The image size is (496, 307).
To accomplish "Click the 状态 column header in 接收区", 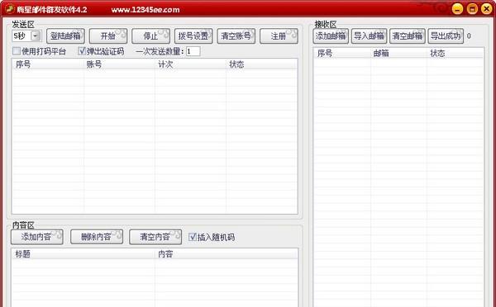I will (455, 53).
